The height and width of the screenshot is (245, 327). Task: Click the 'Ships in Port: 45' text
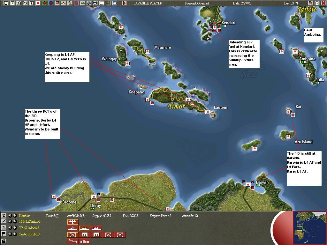(x=161, y=216)
